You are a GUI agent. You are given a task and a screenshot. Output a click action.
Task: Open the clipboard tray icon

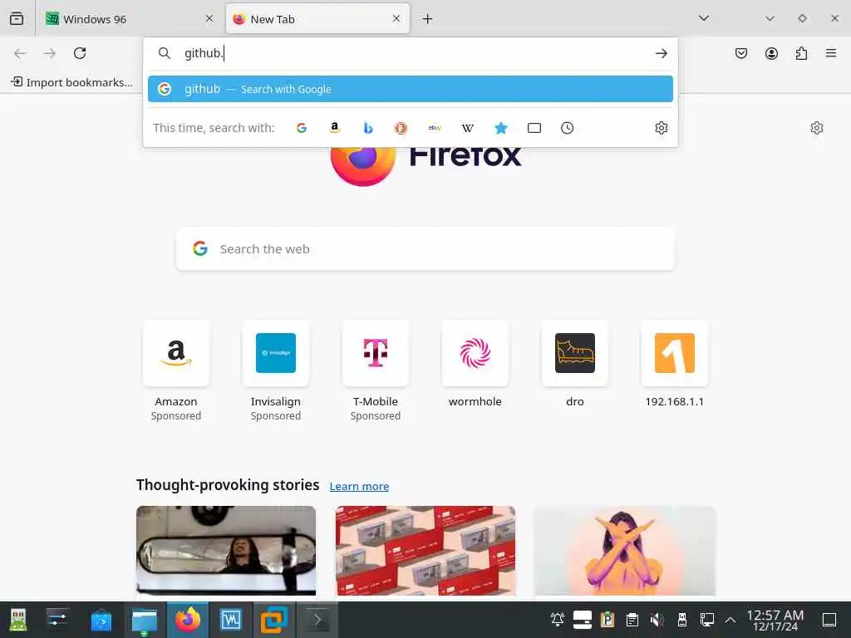[x=632, y=620]
